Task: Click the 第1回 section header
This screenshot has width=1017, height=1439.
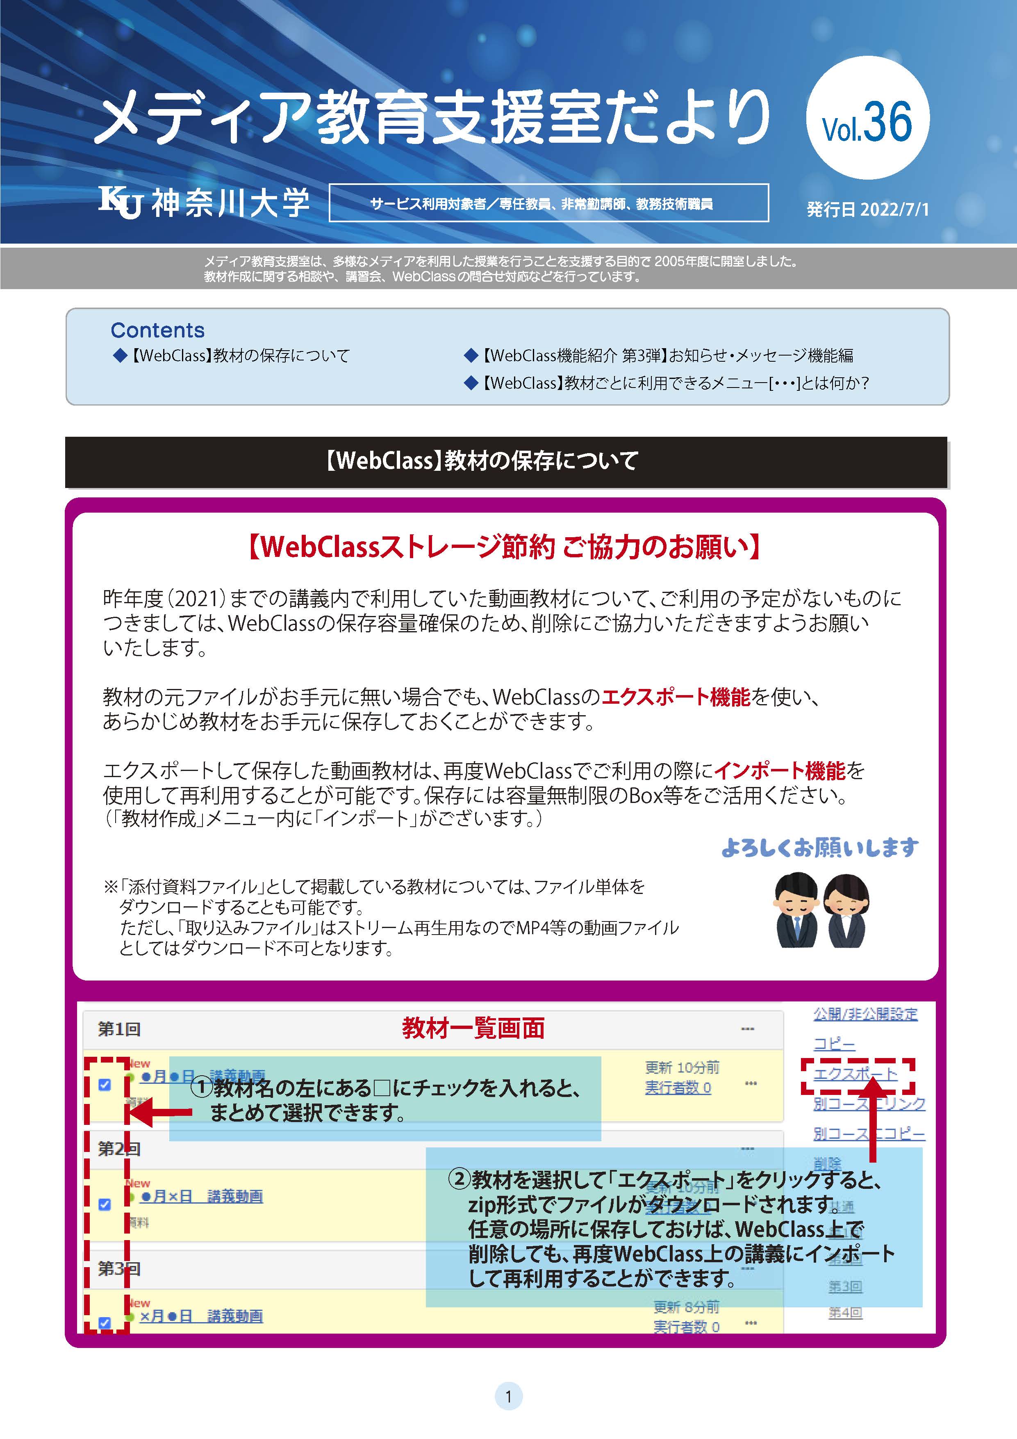Action: [433, 1030]
